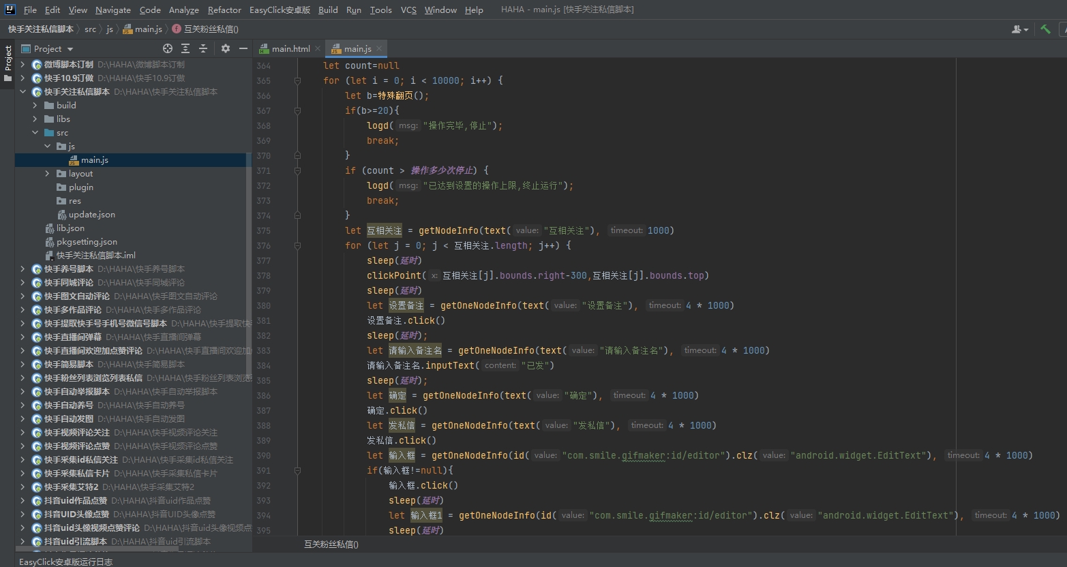This screenshot has height=567, width=1067.
Task: Open the Navigate menu
Action: coord(113,10)
